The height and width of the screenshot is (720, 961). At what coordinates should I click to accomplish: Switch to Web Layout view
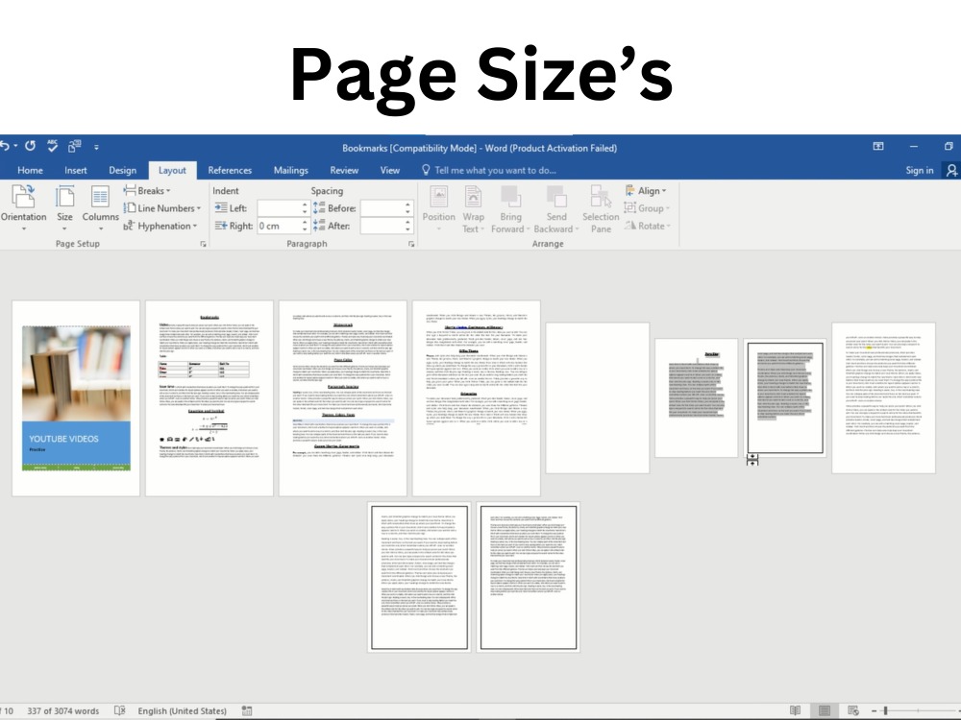pyautogui.click(x=852, y=710)
